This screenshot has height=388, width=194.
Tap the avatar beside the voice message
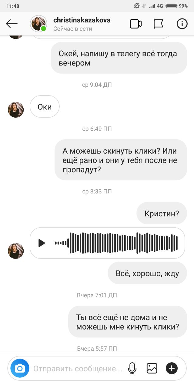click(x=16, y=251)
